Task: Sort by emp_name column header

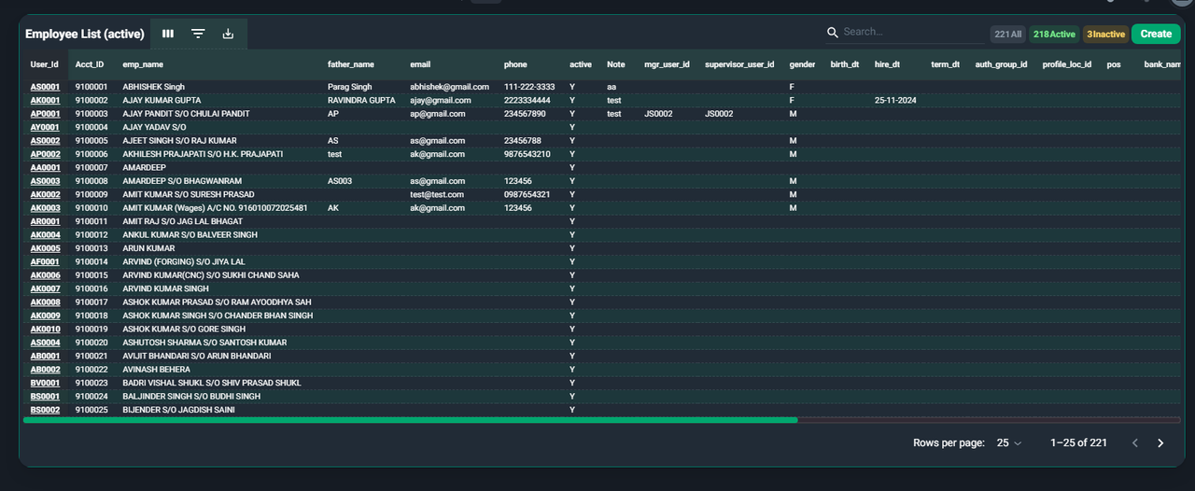Action: tap(143, 64)
